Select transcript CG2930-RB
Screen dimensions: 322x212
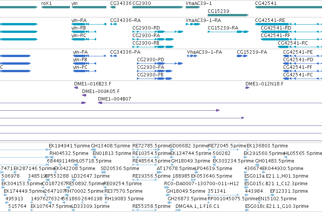(146, 43)
